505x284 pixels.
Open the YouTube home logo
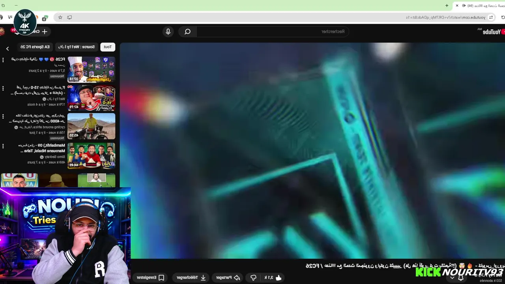click(491, 32)
